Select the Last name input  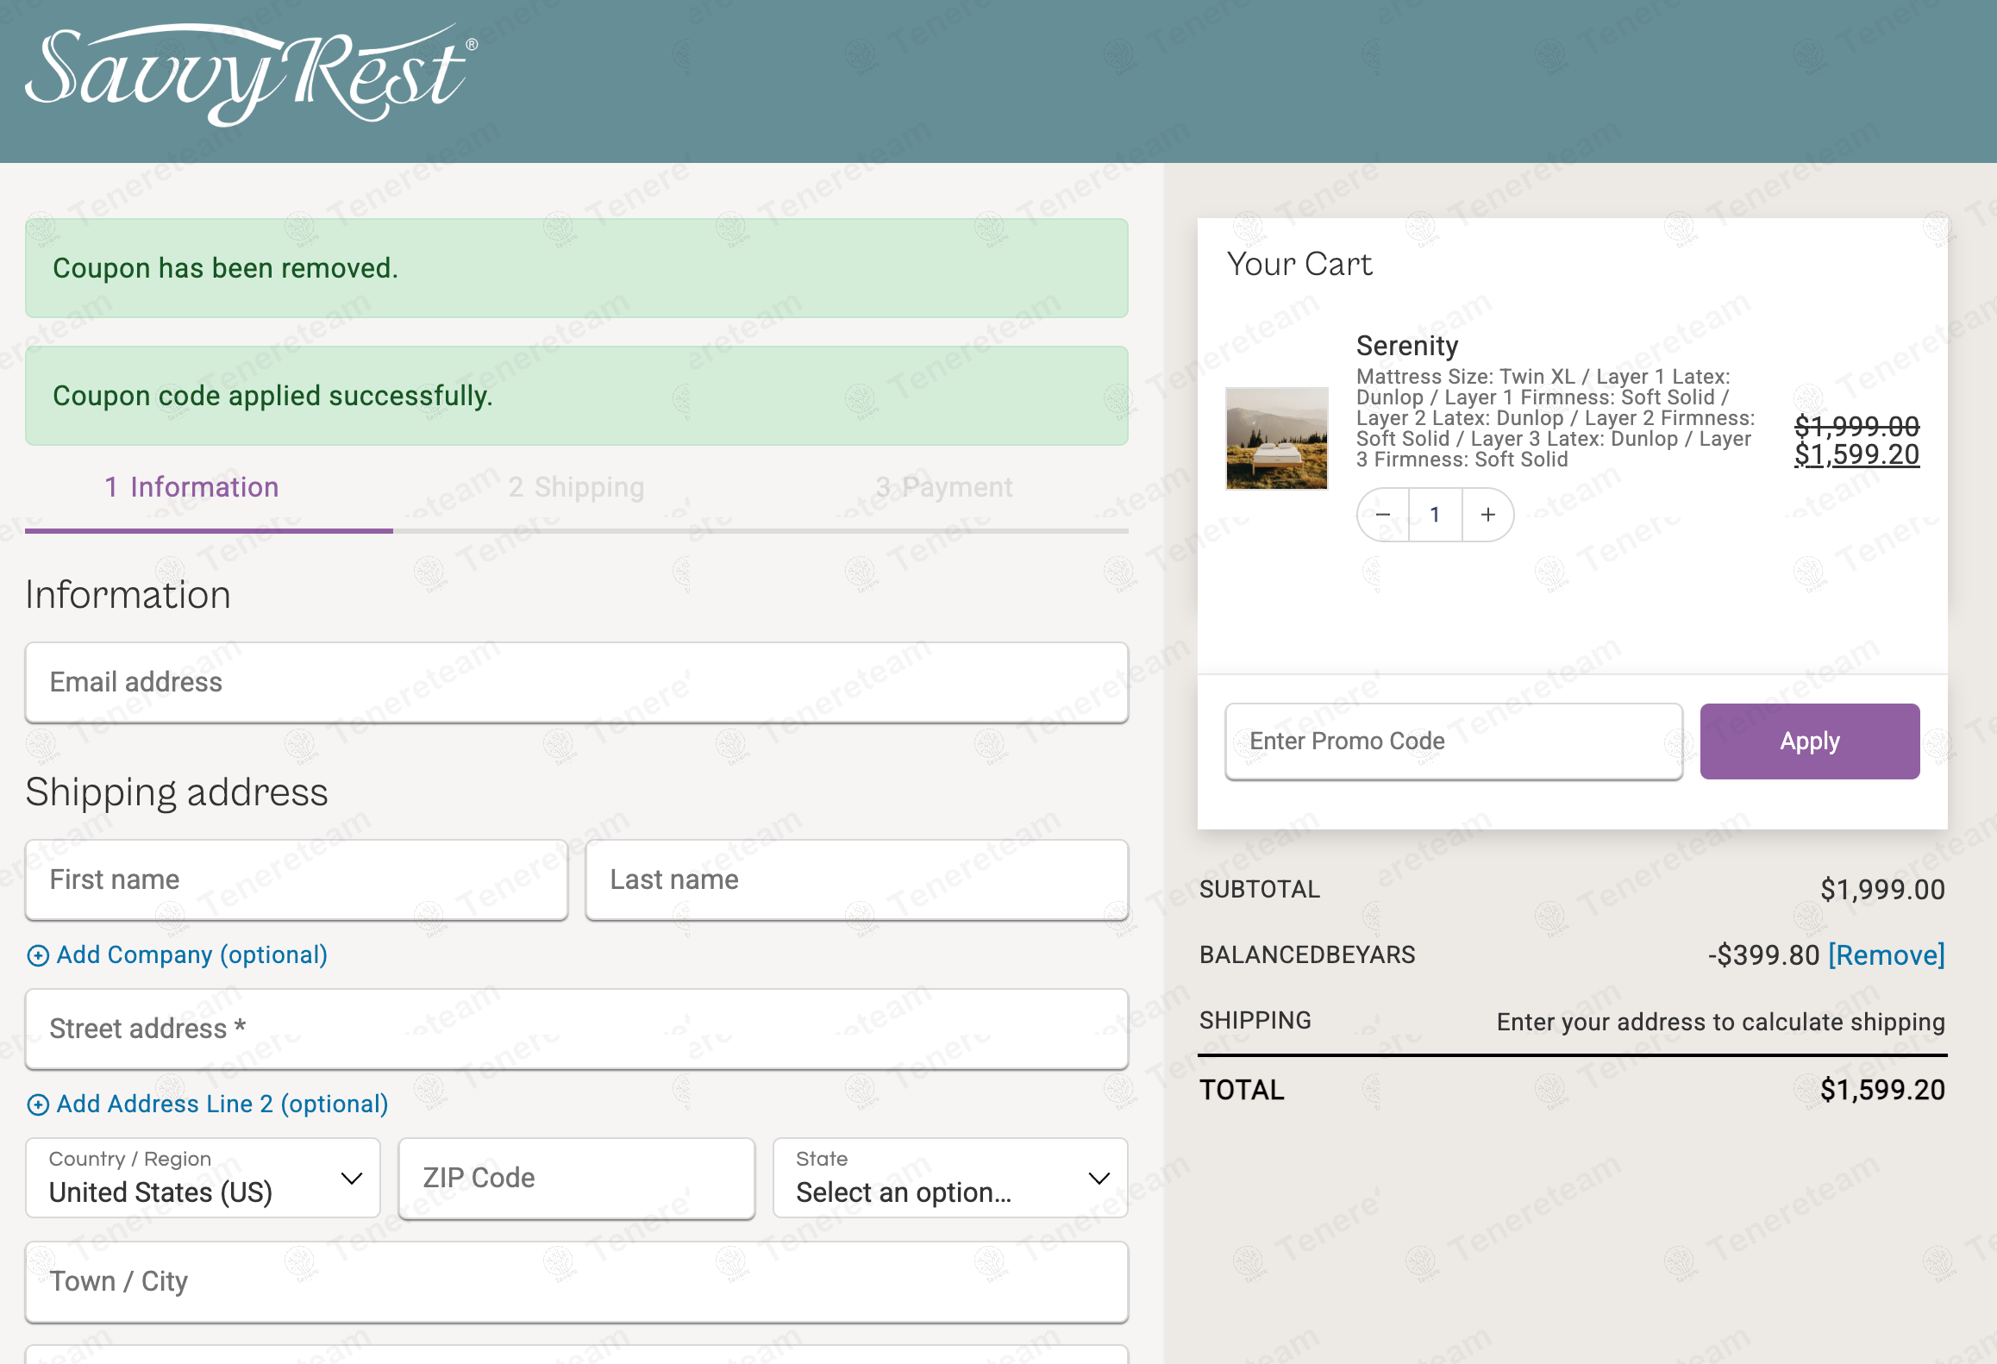tap(856, 879)
